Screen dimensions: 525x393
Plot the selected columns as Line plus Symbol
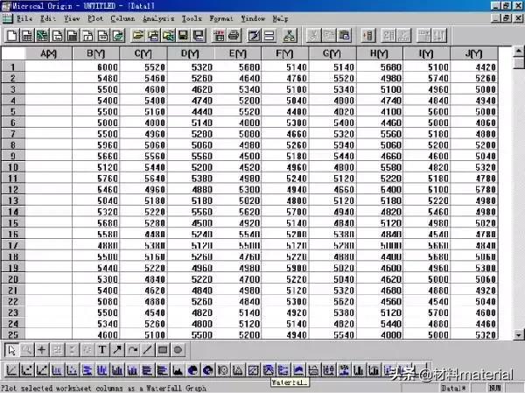click(42, 370)
